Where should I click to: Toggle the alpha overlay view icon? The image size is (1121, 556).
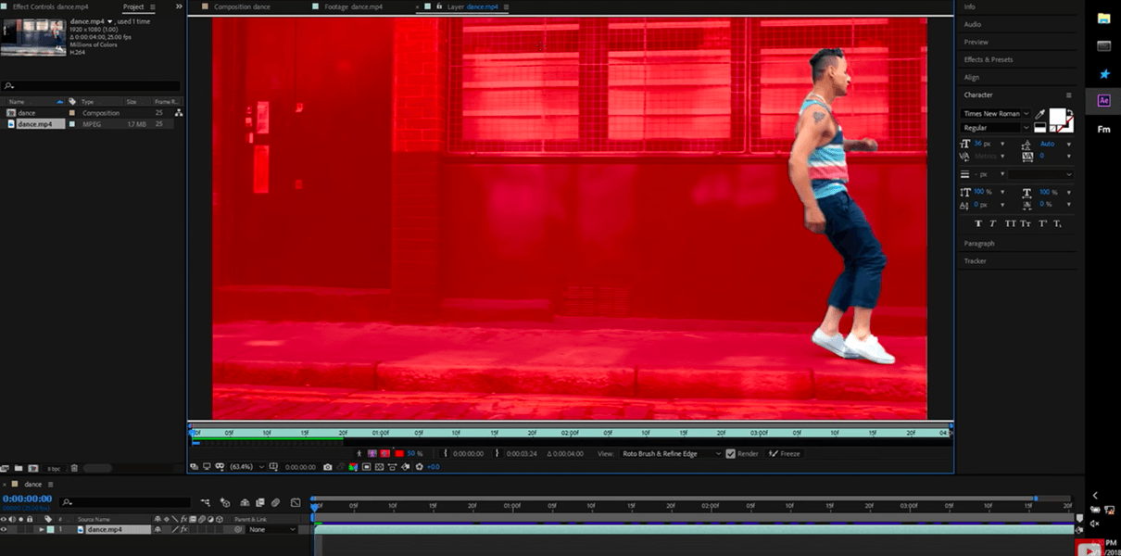[384, 453]
